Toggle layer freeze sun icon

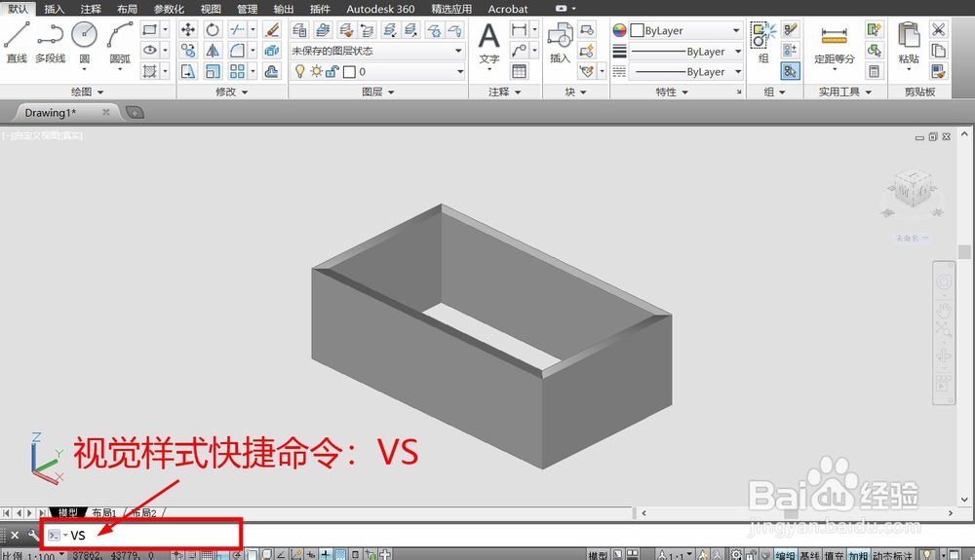coord(317,71)
